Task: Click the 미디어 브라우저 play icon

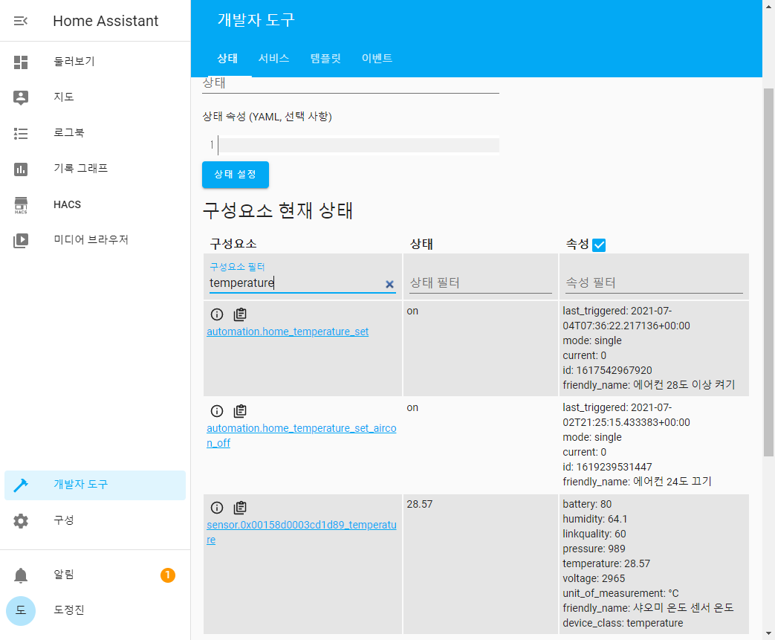Action: (x=20, y=240)
